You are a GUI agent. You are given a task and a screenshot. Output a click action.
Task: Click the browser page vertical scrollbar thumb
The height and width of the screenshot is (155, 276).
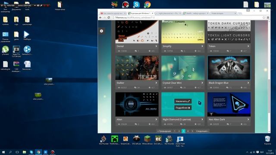point(269,96)
